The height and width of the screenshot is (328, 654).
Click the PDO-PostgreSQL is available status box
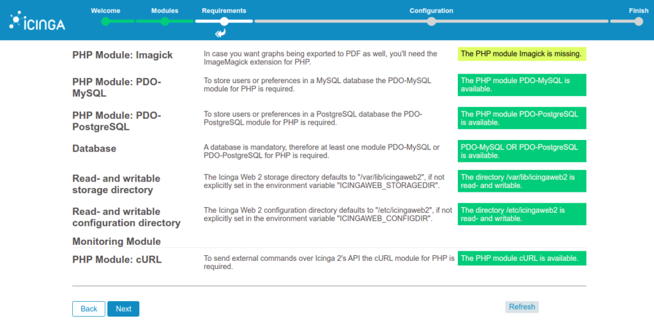click(x=522, y=118)
